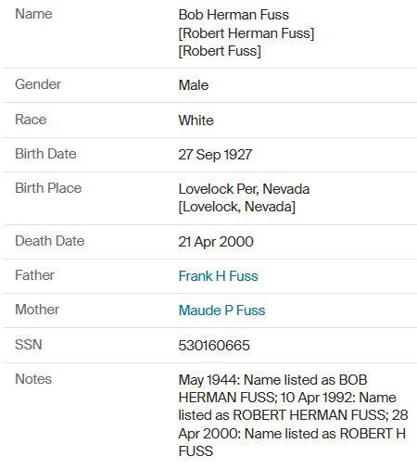Click the Death Date field label
Image resolution: width=417 pixels, height=469 pixels.
coord(50,241)
